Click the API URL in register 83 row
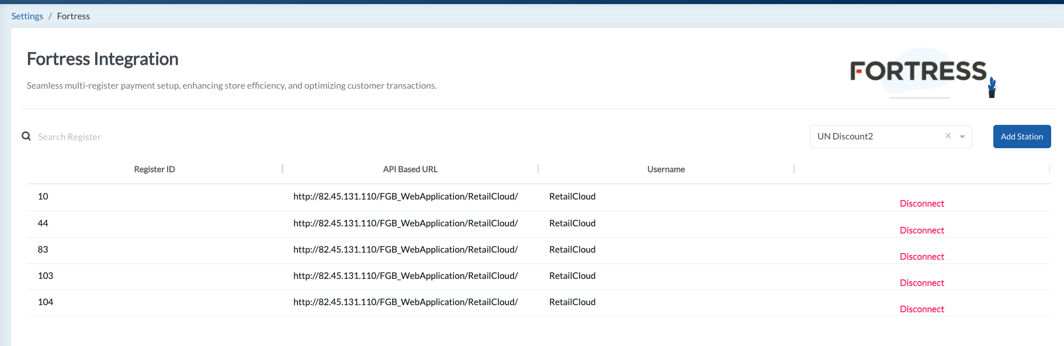 pyautogui.click(x=406, y=250)
